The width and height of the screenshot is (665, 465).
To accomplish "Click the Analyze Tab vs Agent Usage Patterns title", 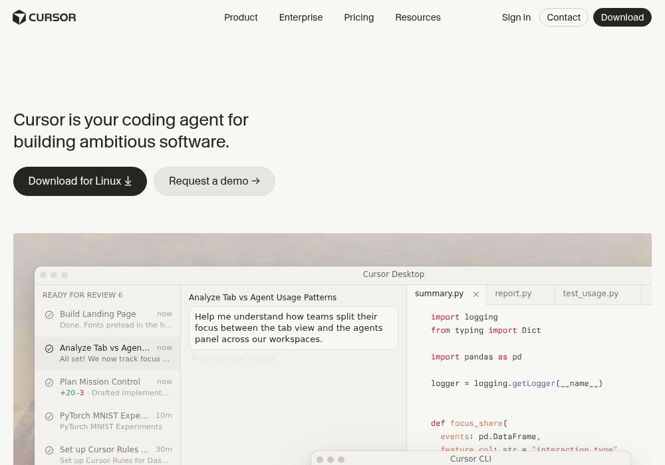I will click(x=263, y=298).
